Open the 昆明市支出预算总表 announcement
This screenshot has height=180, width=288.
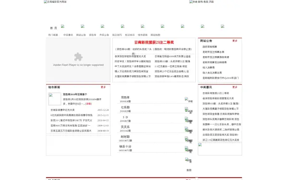point(213,52)
